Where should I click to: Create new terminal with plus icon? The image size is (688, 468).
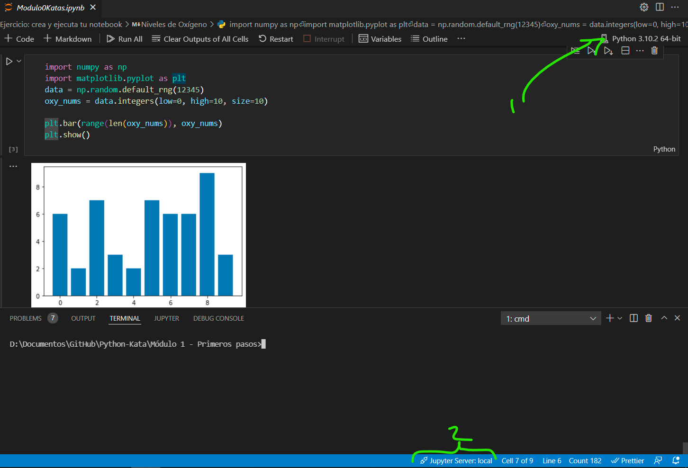(x=610, y=318)
